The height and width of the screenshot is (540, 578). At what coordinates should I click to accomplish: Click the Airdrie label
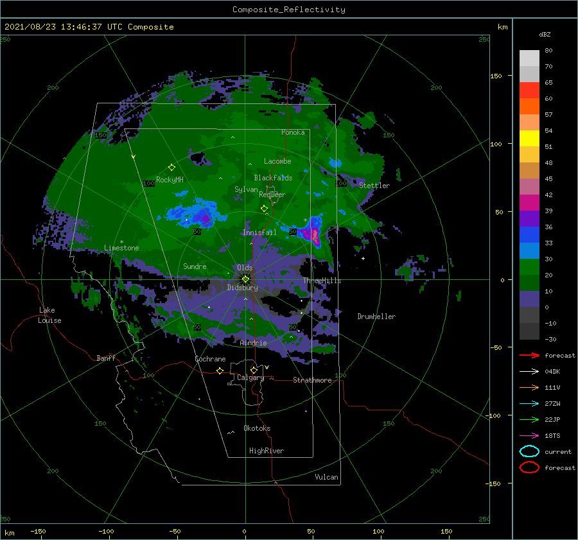[253, 343]
